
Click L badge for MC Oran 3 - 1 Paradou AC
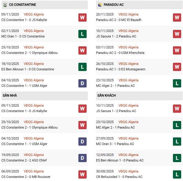pyautogui.click(x=177, y=141)
